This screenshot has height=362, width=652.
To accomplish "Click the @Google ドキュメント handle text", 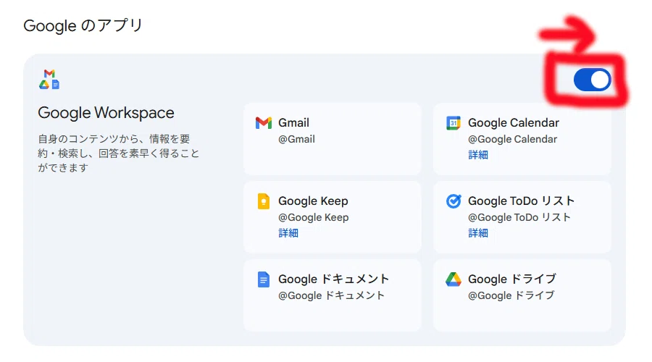I will (331, 295).
